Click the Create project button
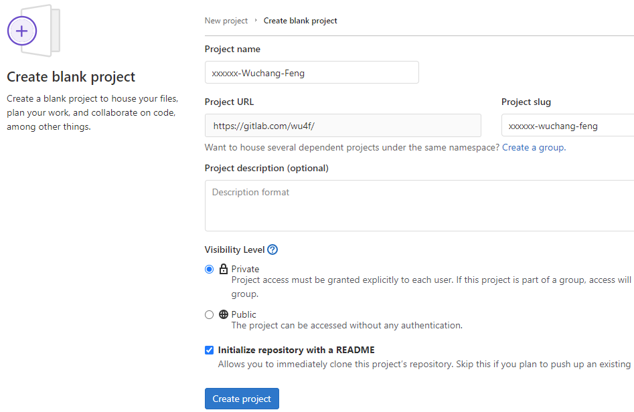This screenshot has height=412, width=634. click(242, 399)
